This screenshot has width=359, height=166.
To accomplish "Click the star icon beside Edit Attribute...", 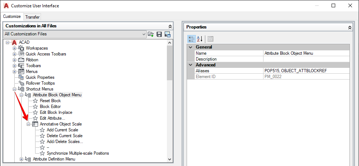I will tap(35, 118).
